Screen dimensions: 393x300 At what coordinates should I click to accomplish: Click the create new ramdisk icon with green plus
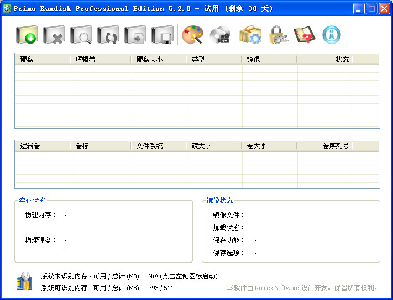point(27,35)
